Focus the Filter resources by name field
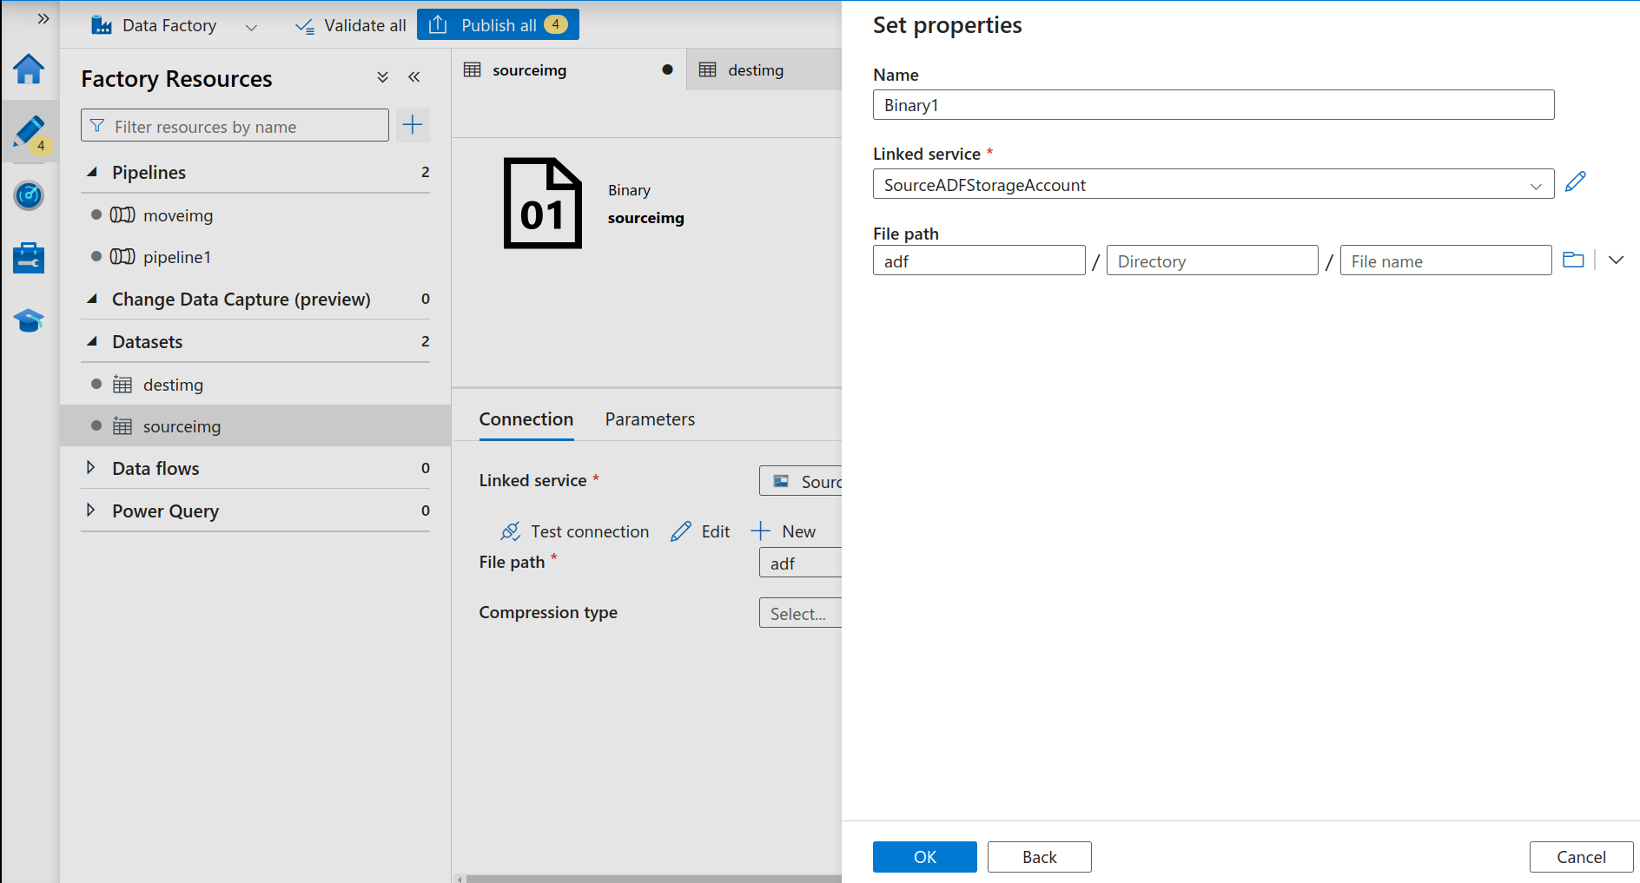 pos(235,126)
